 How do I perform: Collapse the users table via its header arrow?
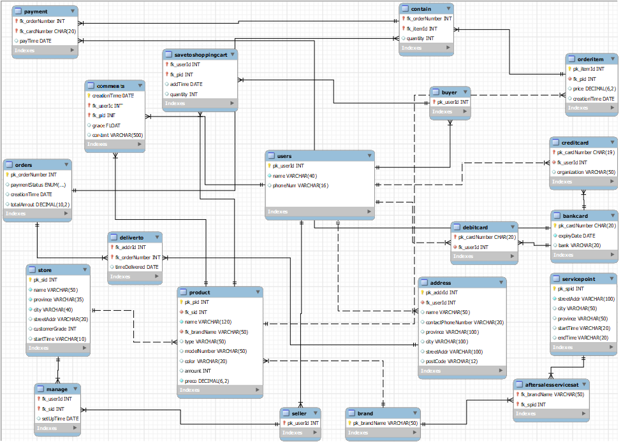pyautogui.click(x=369, y=155)
